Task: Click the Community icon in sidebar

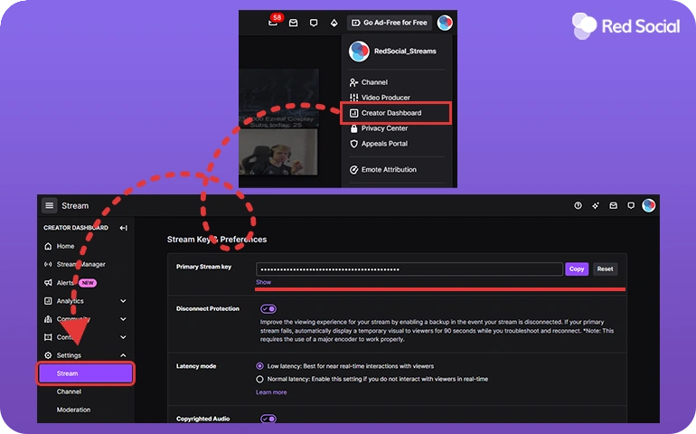Action: click(48, 319)
